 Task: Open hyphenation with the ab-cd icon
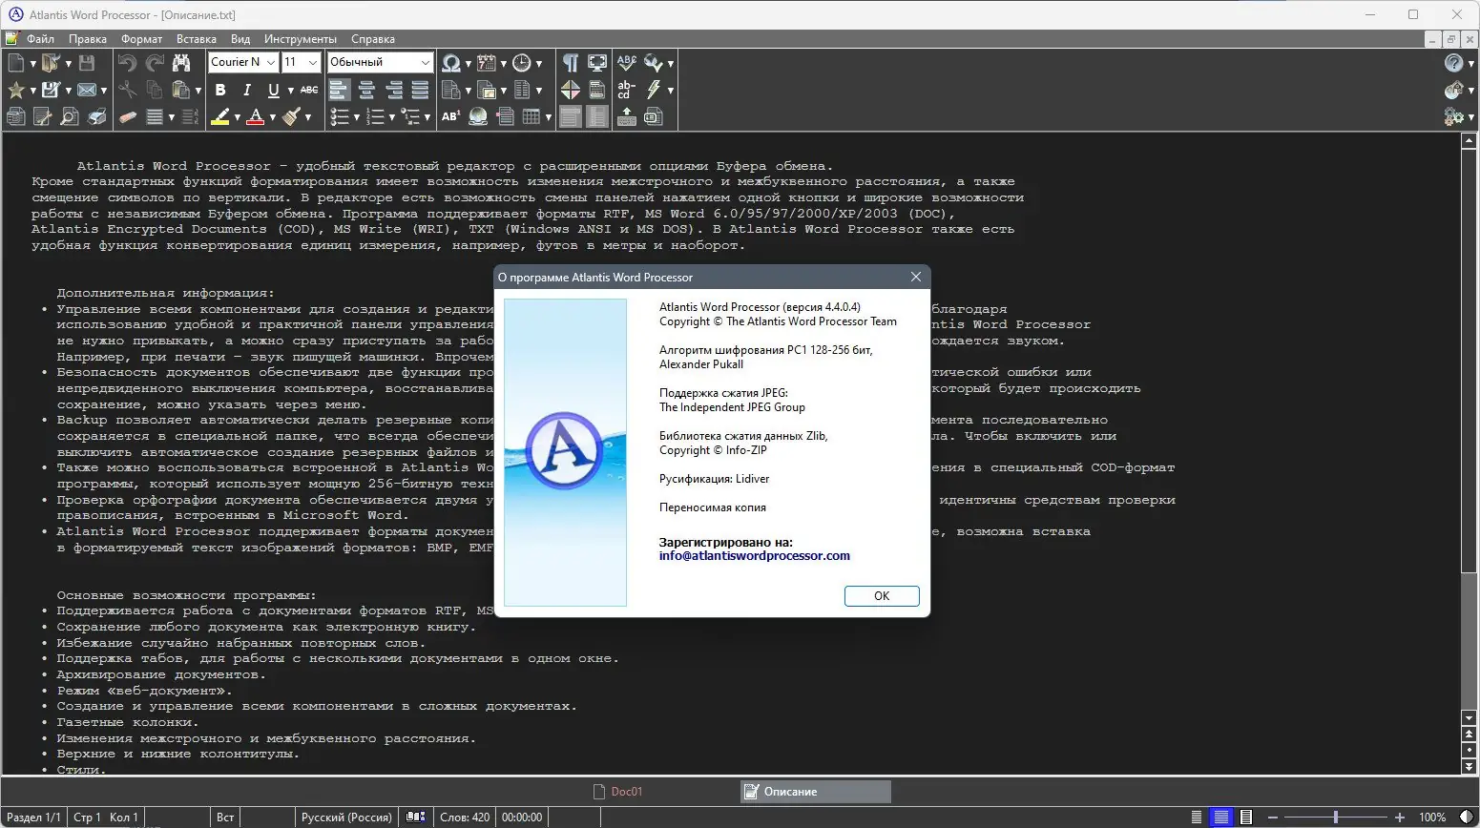[x=627, y=90]
